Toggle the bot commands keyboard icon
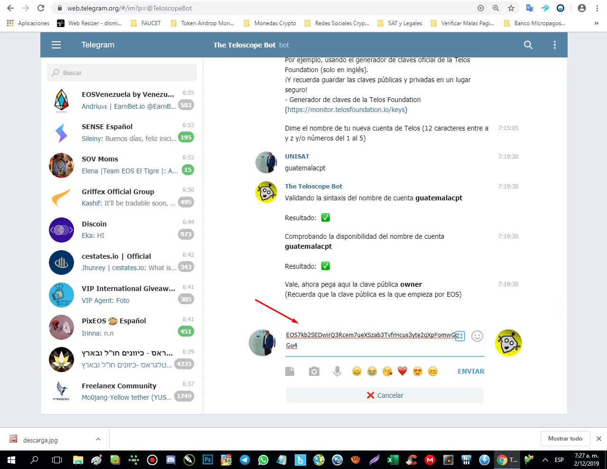 pyautogui.click(x=459, y=336)
